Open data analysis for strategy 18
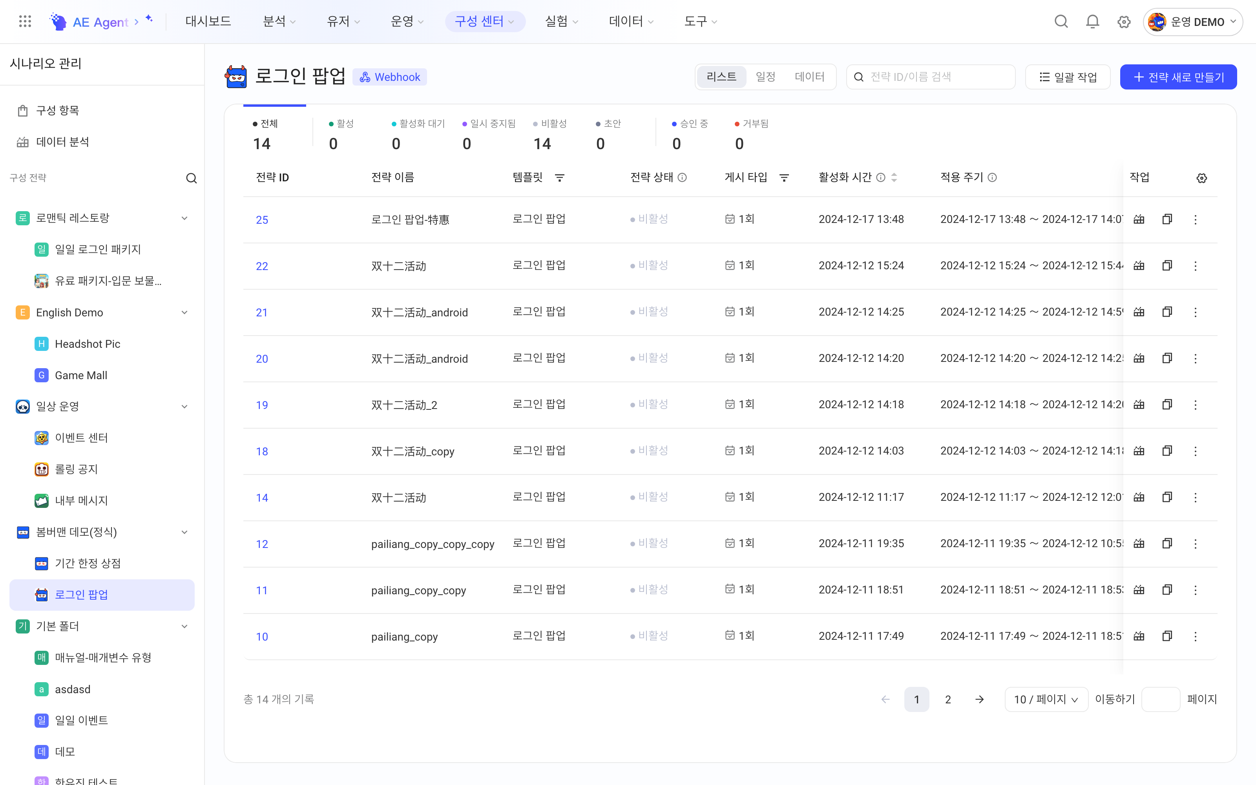This screenshot has width=1256, height=785. click(x=1139, y=451)
